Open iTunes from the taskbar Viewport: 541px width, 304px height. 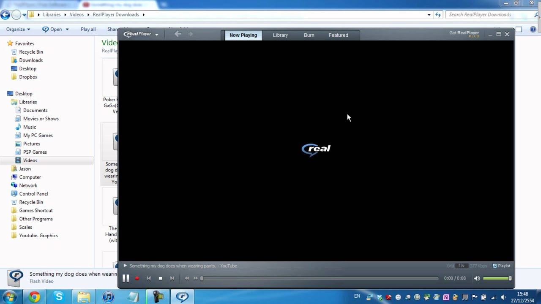pyautogui.click(x=108, y=297)
